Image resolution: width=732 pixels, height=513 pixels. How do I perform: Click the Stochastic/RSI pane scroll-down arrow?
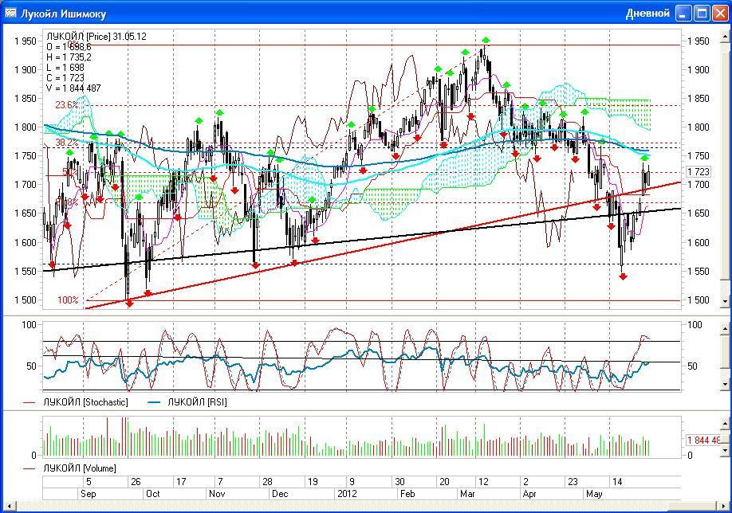(726, 384)
